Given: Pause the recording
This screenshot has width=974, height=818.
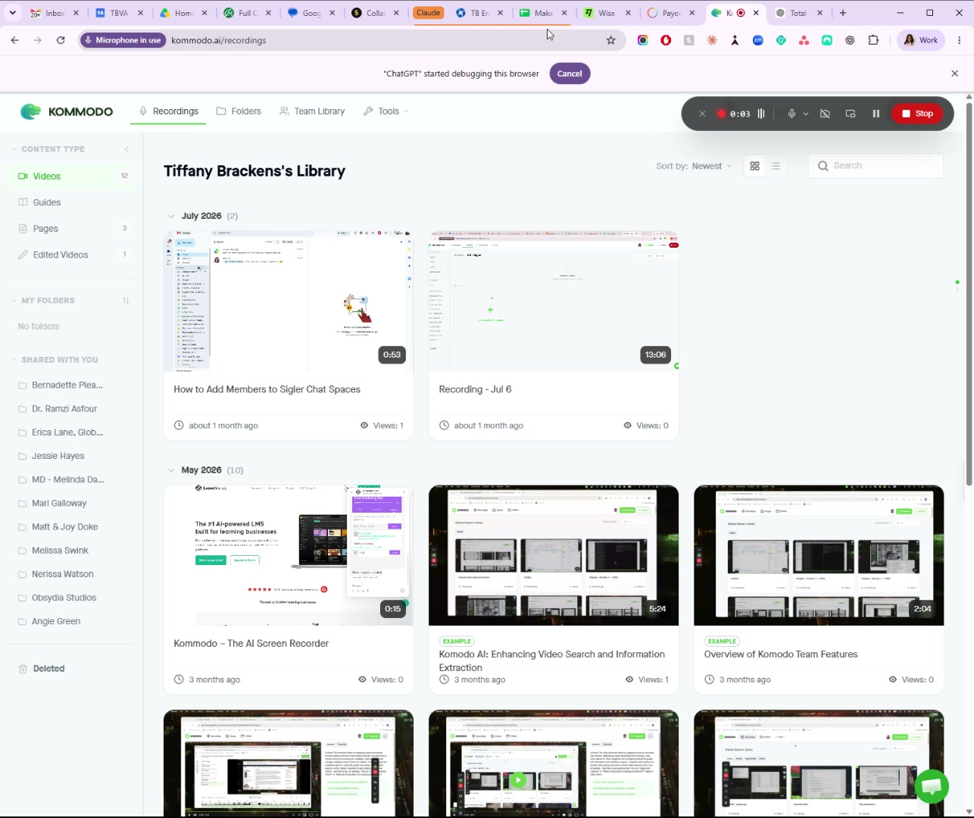Looking at the screenshot, I should coord(876,114).
